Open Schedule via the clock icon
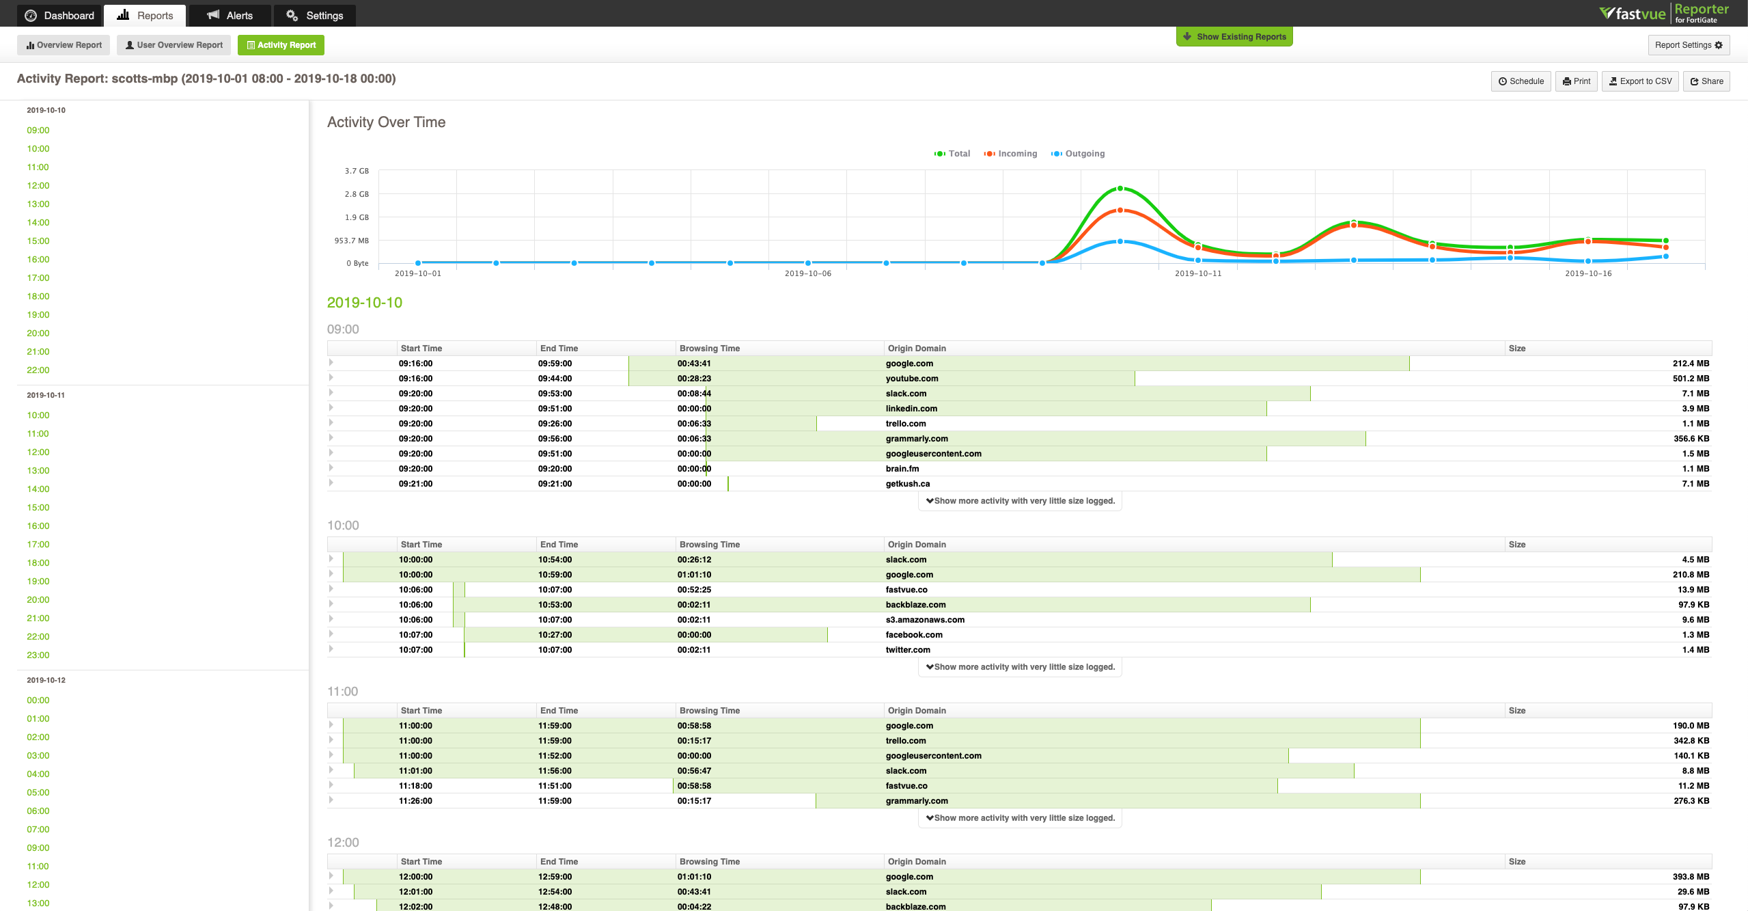 (x=1502, y=81)
